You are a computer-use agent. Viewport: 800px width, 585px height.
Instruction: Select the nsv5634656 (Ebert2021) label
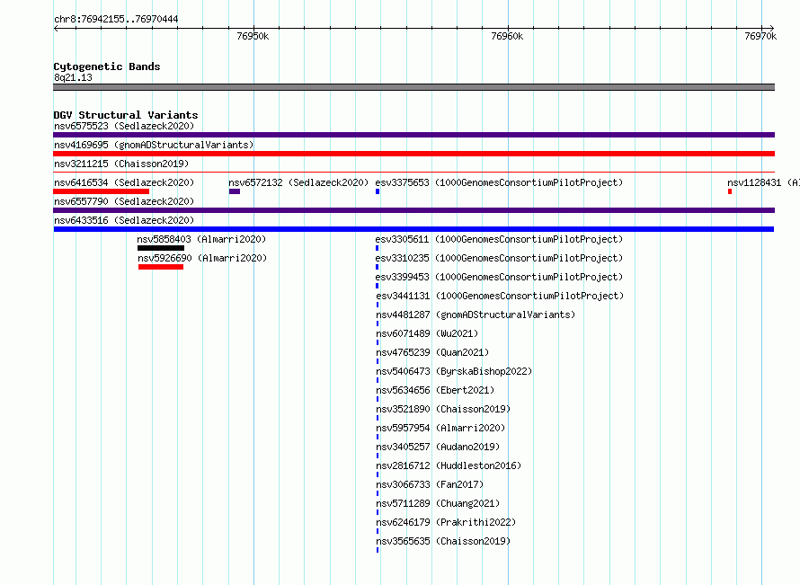click(x=435, y=390)
